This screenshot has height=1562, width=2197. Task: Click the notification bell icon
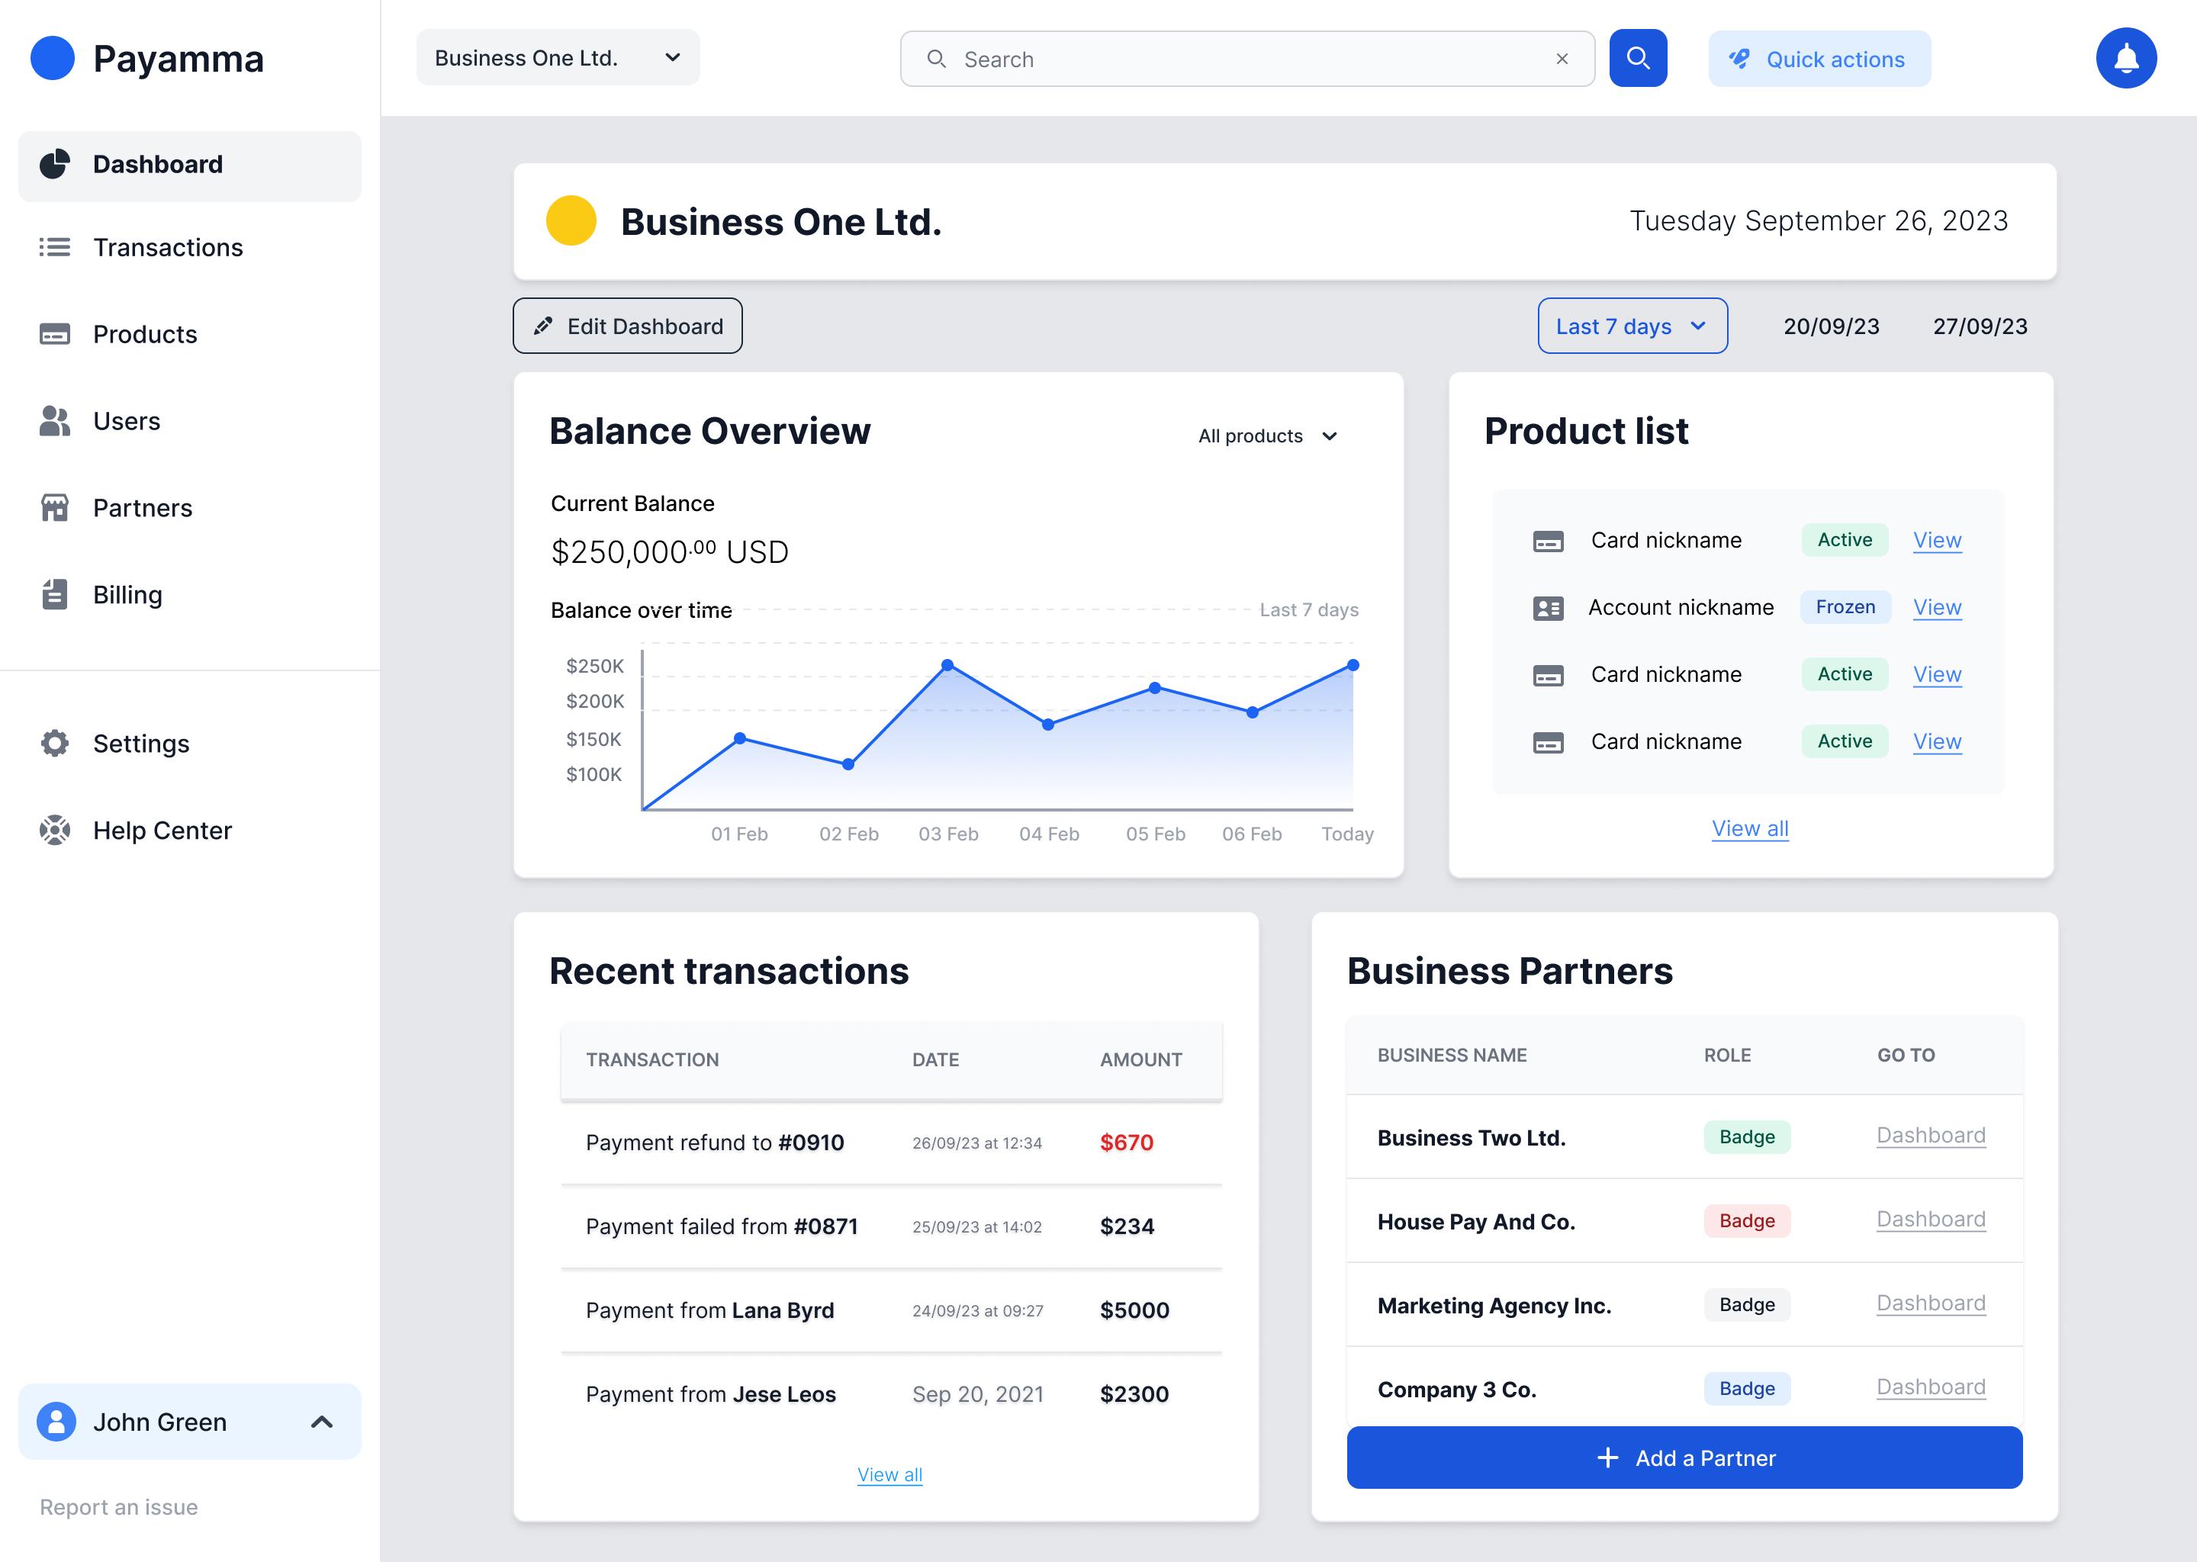click(2126, 59)
